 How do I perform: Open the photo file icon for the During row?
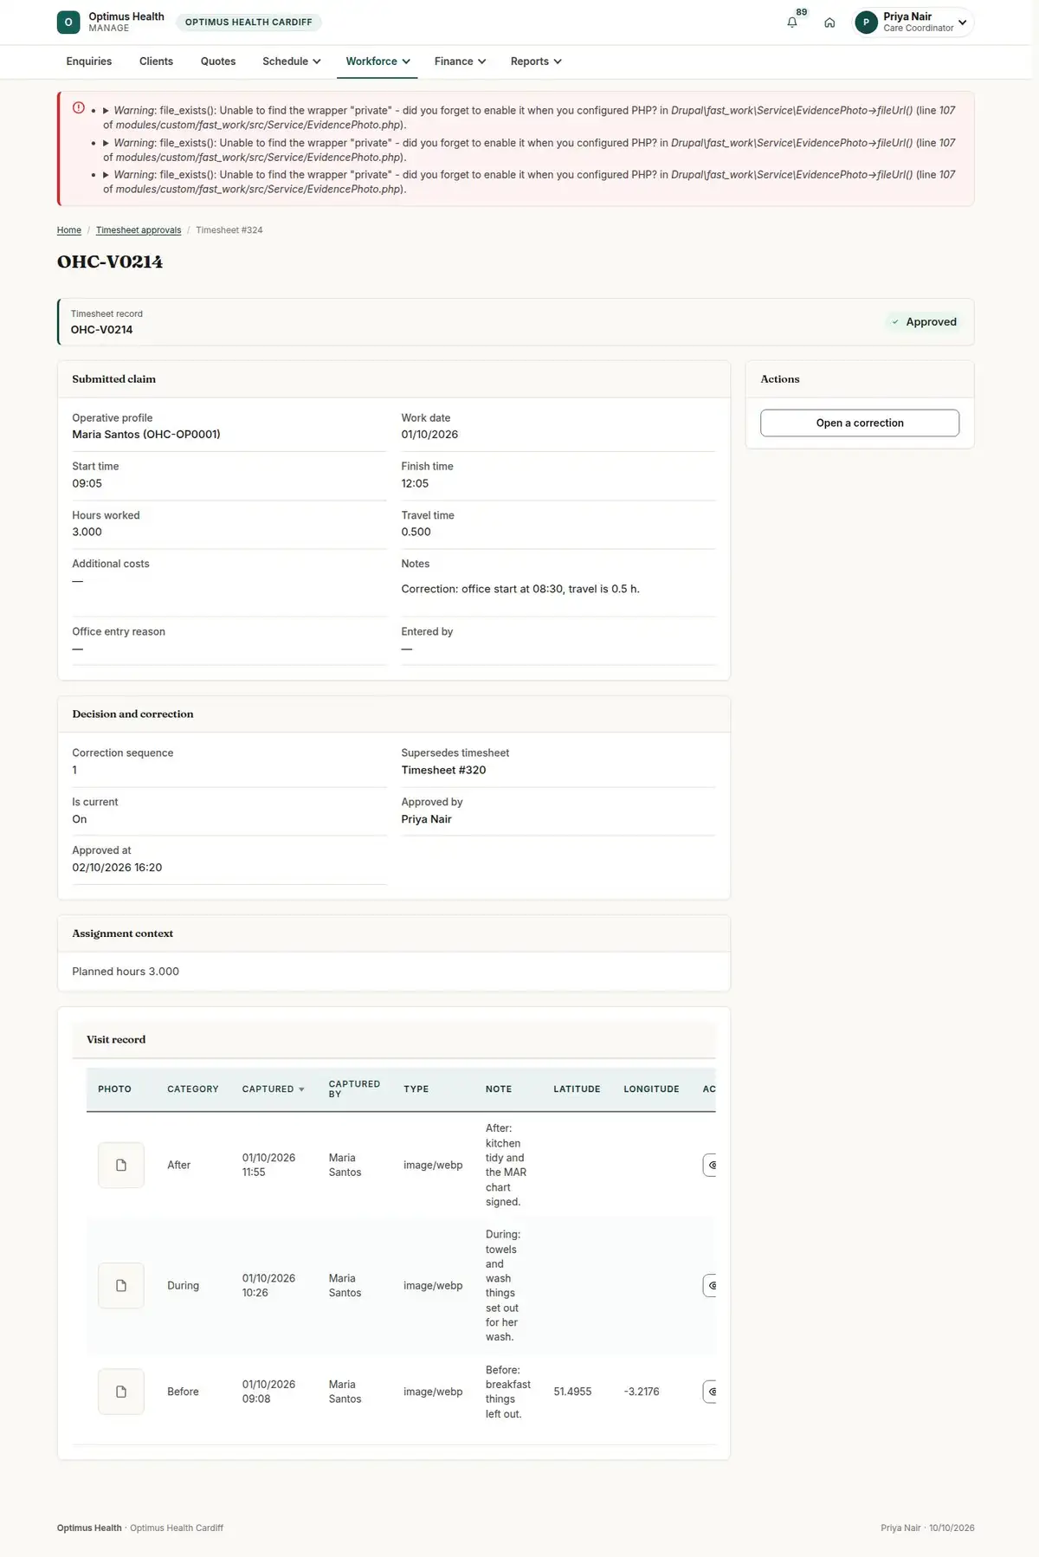point(121,1285)
